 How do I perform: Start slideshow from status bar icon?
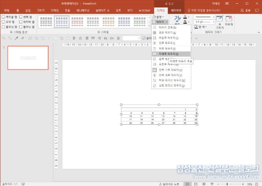[212, 184]
